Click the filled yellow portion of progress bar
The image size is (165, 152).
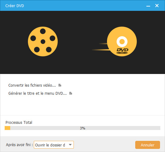point(7,128)
